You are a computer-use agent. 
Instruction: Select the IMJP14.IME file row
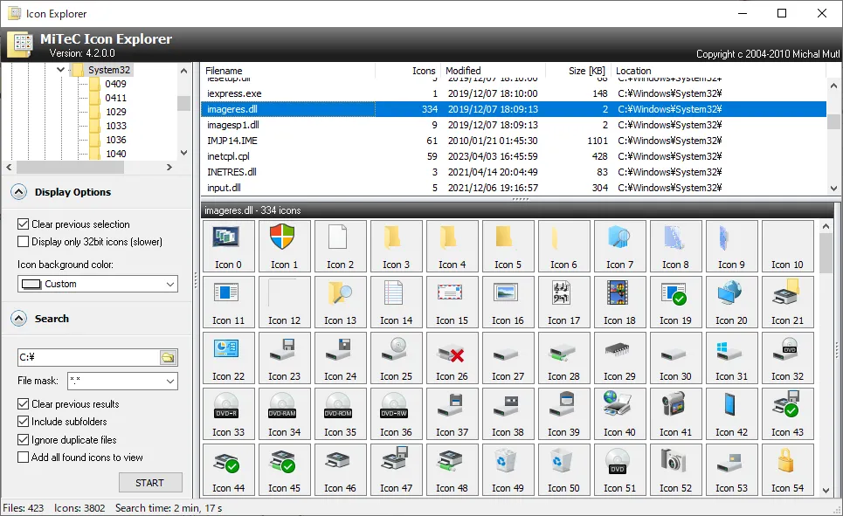pos(514,141)
